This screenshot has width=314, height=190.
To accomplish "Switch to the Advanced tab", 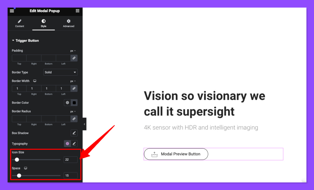I will tap(69, 23).
